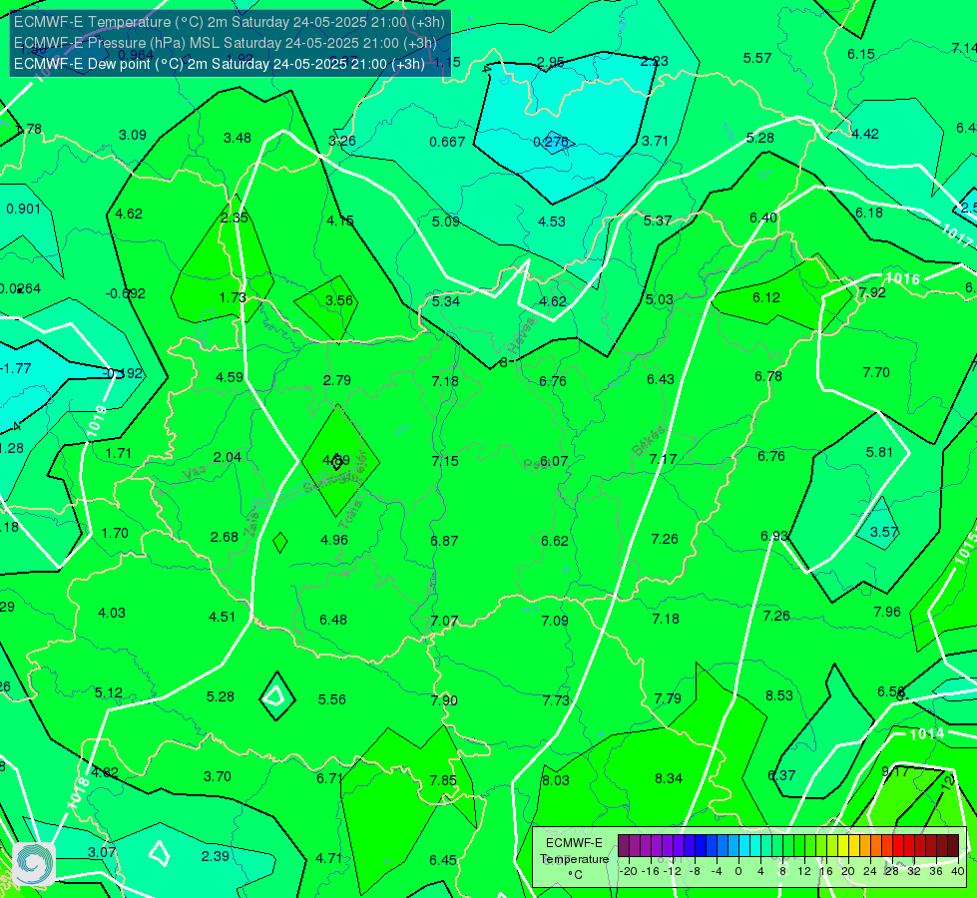
Task: Click the 6.87 data value
Action: pyautogui.click(x=444, y=541)
